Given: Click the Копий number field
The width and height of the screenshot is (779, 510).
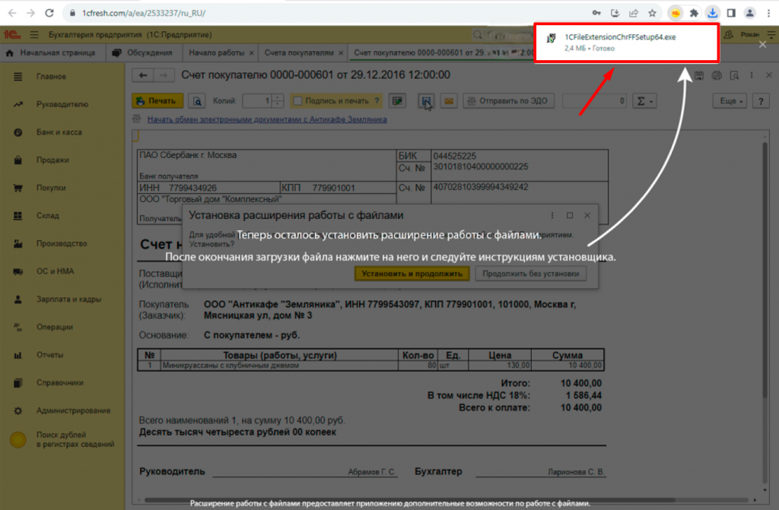Looking at the screenshot, I should click(257, 101).
